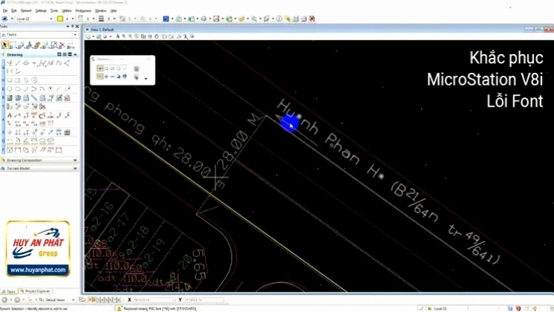
Task: Select the Delete Pattern tool
Action: coord(67,98)
